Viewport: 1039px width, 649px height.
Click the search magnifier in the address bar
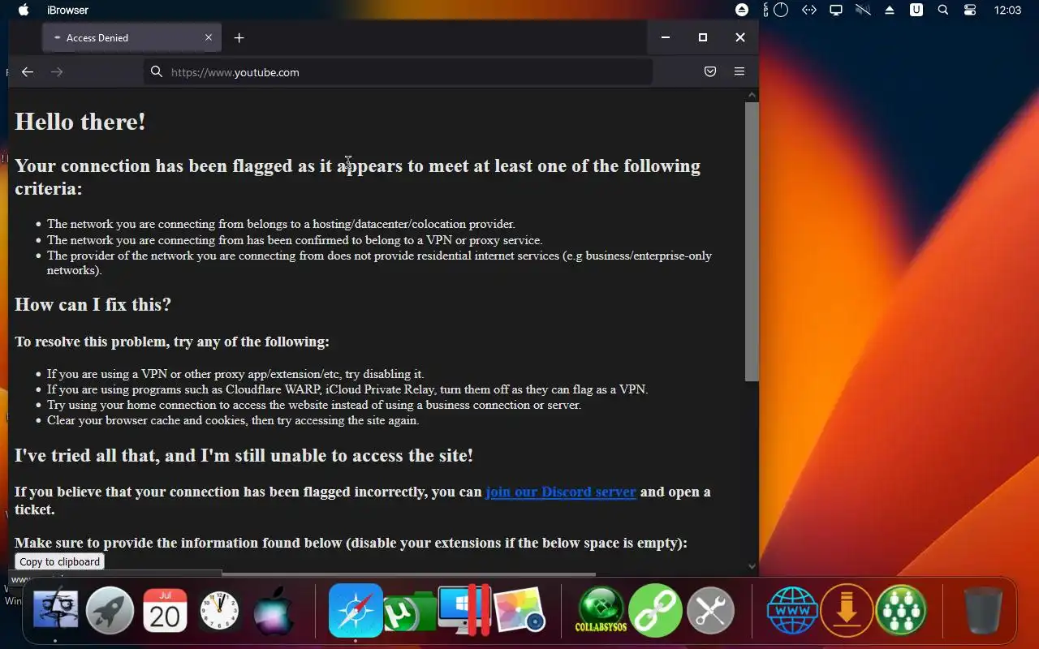[157, 71]
